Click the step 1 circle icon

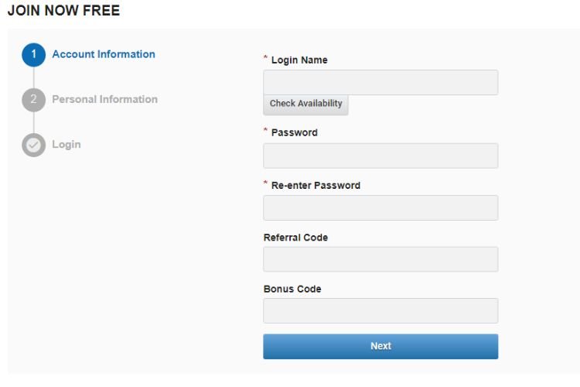pos(33,55)
